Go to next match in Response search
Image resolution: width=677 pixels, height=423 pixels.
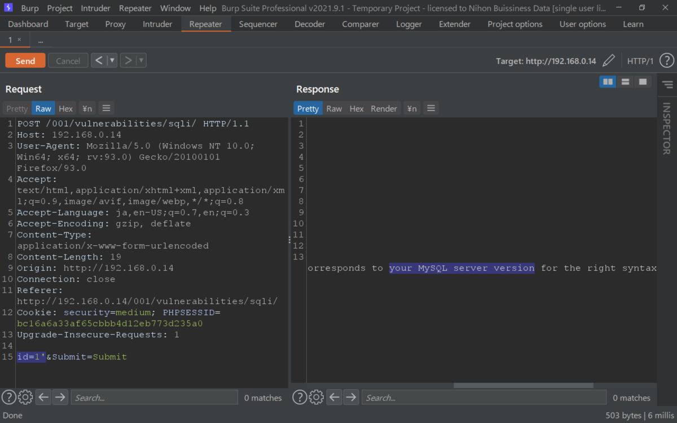351,397
